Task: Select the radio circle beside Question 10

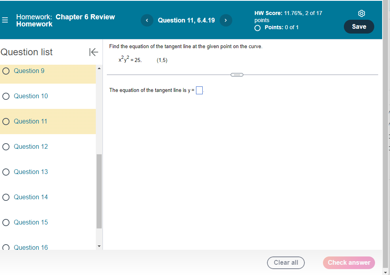Action: tap(6, 96)
